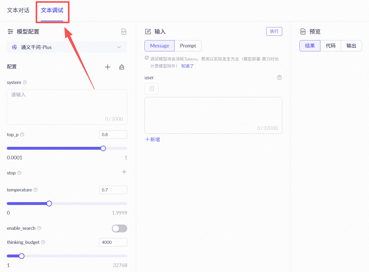This screenshot has width=369, height=272.
Task: Show help tooltip for enable_search
Action: tap(39, 228)
